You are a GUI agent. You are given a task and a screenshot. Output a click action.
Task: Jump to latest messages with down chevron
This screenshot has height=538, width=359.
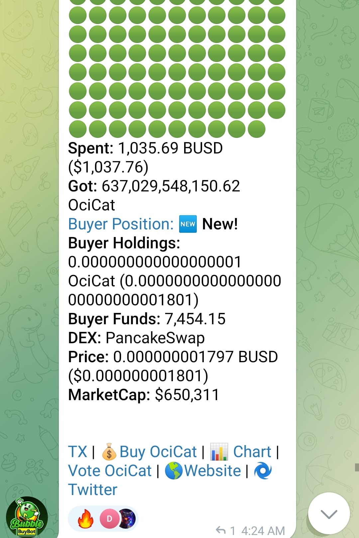(x=329, y=514)
